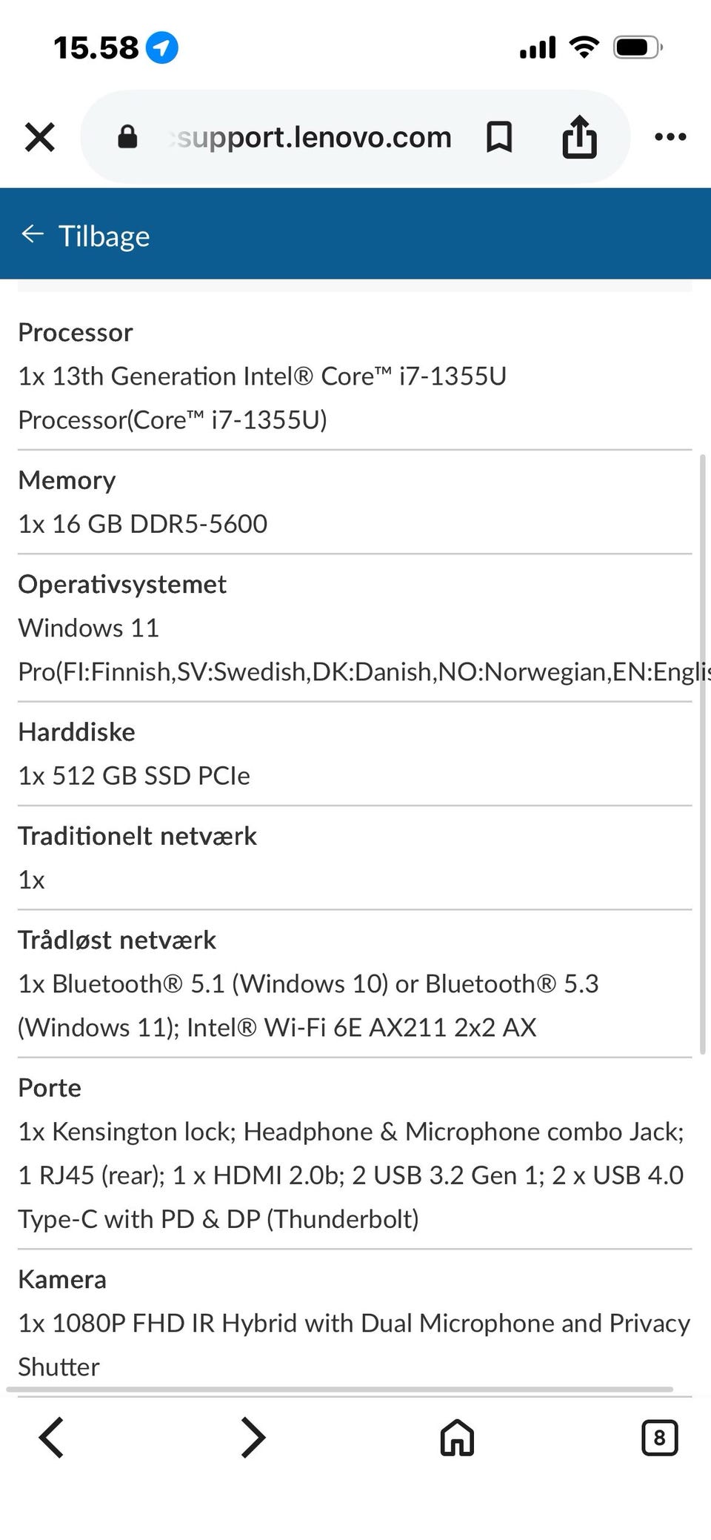Go to the previous page with the bottom chevron
This screenshot has height=1540, width=711.
pyautogui.click(x=52, y=1438)
